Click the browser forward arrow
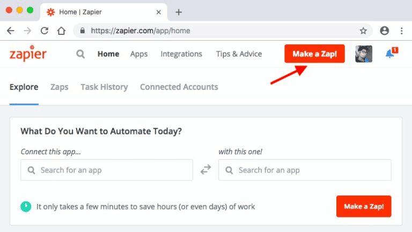The height and width of the screenshot is (232, 412). 27,31
